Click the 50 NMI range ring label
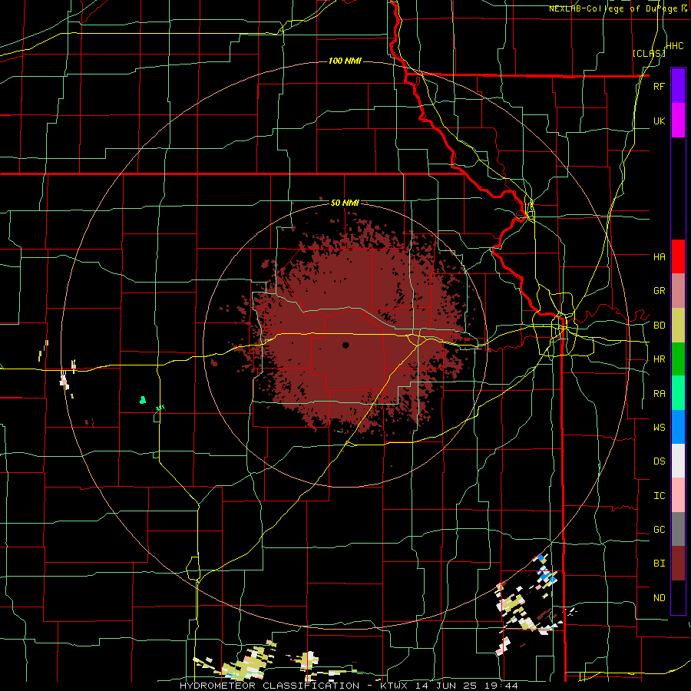This screenshot has height=691, width=691. [x=345, y=203]
